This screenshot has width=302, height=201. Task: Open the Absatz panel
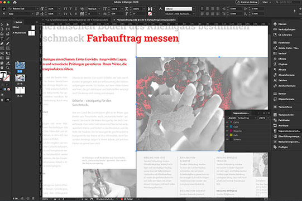click(282, 70)
